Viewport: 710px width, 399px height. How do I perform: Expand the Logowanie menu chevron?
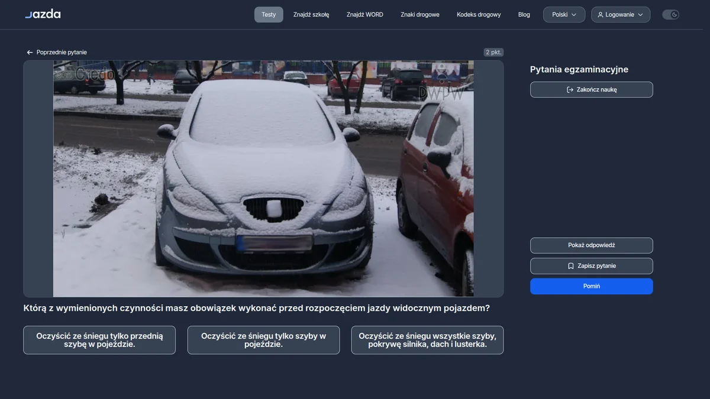640,15
